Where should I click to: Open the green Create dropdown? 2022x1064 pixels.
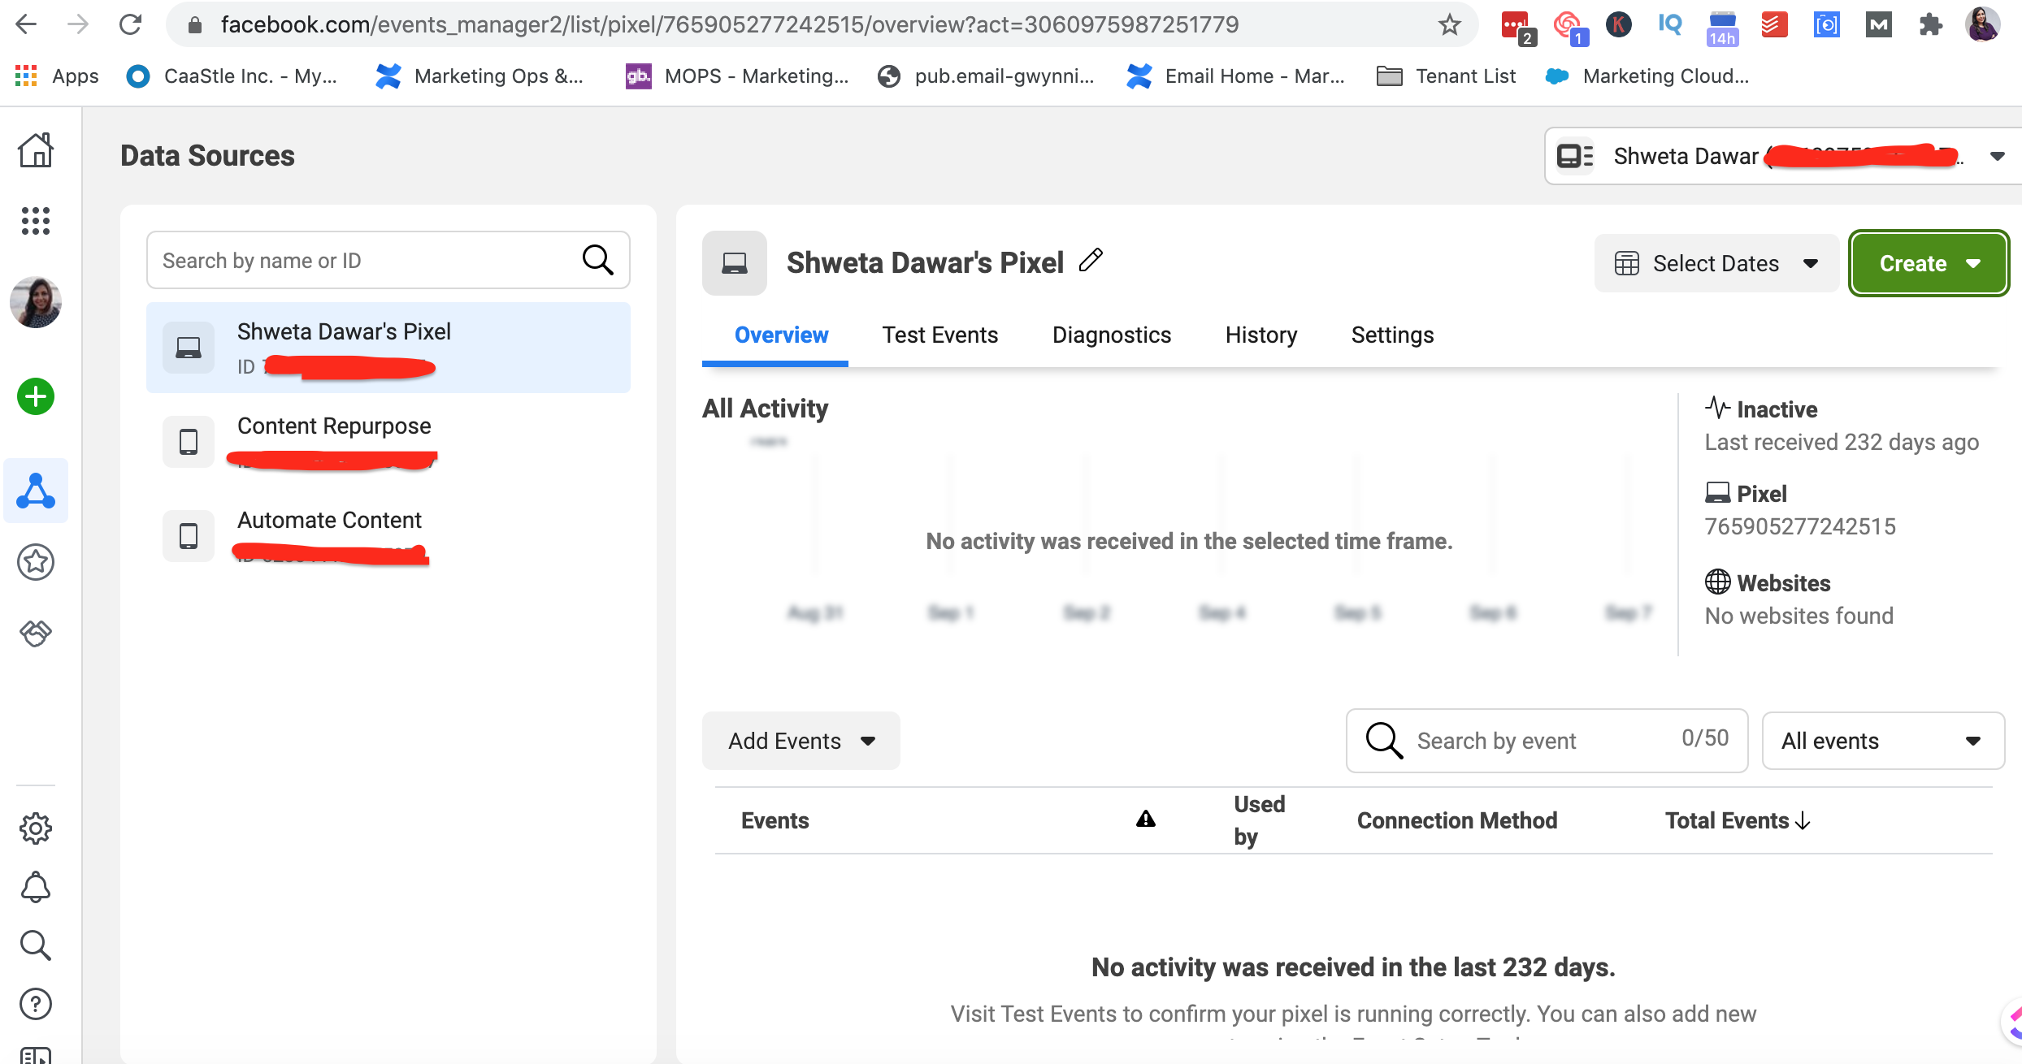1929,263
